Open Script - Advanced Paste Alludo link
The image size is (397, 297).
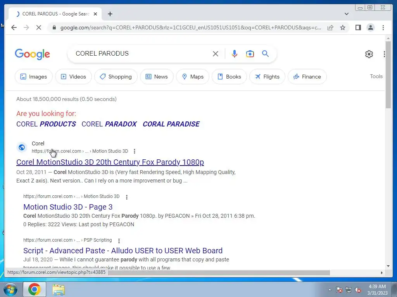[x=123, y=251]
